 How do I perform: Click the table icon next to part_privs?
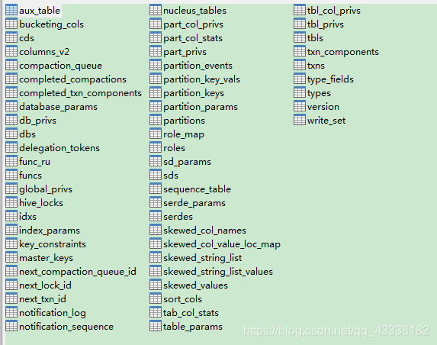pyautogui.click(x=156, y=52)
